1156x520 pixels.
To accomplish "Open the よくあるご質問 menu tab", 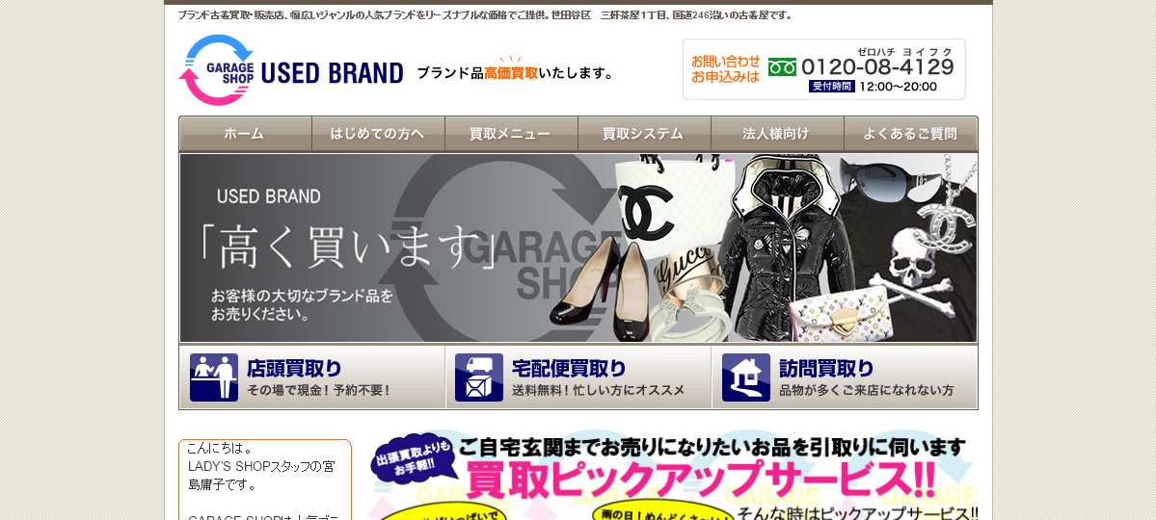I will pyautogui.click(x=910, y=134).
